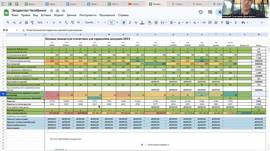The width and height of the screenshot is (270, 151).
Task: Open the Ру input tools dropdown
Action: [x=245, y=22]
